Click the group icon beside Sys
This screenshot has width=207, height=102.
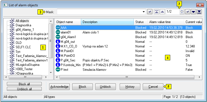[12, 51]
